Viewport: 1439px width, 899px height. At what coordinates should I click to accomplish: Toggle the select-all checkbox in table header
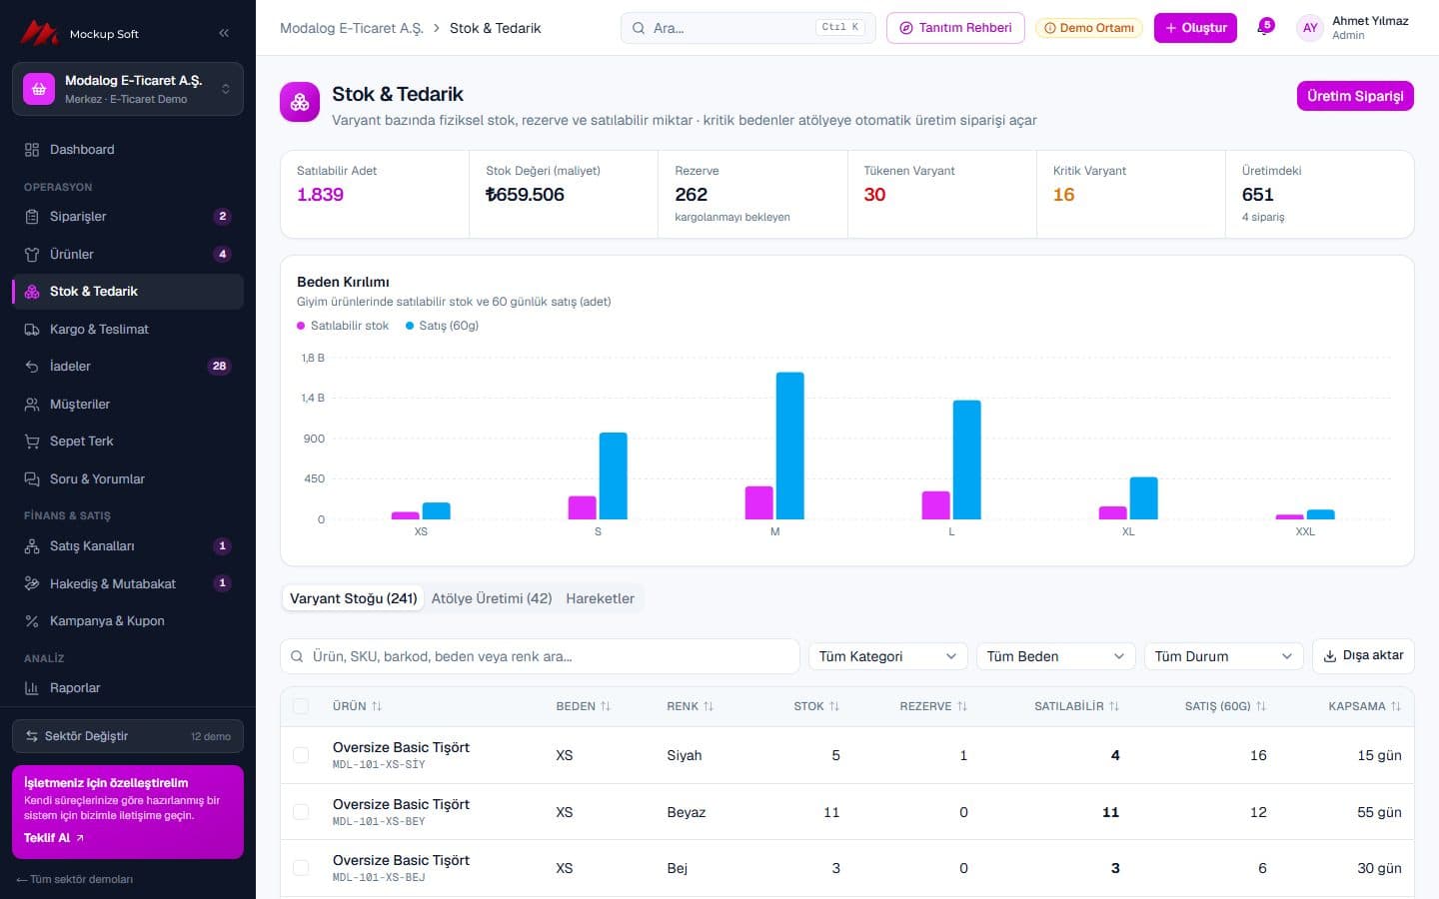301,706
